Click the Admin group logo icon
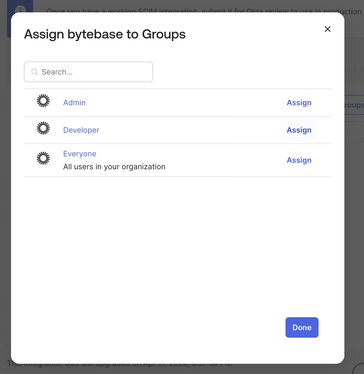The width and height of the screenshot is (364, 374). [x=43, y=101]
